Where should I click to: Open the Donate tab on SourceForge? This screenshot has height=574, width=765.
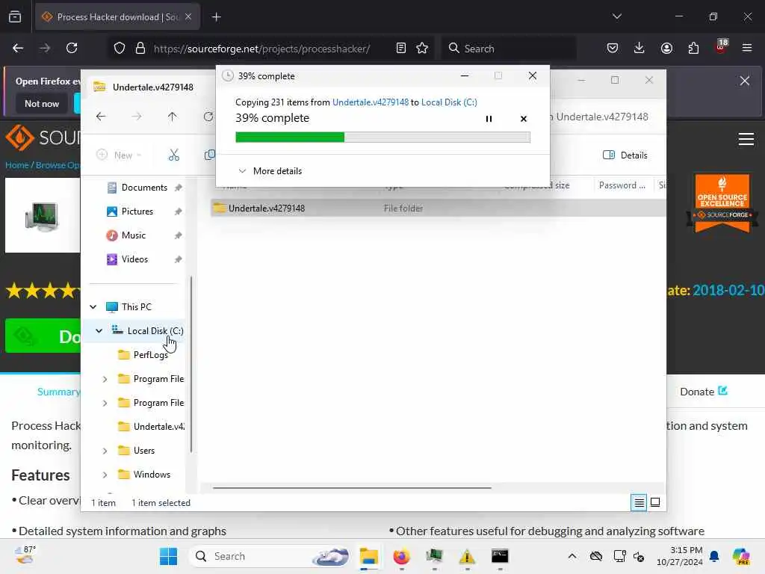tap(704, 392)
